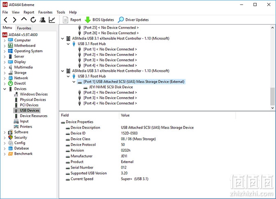
Task: Click the Operating System Windows icon
Action: coord(10,51)
